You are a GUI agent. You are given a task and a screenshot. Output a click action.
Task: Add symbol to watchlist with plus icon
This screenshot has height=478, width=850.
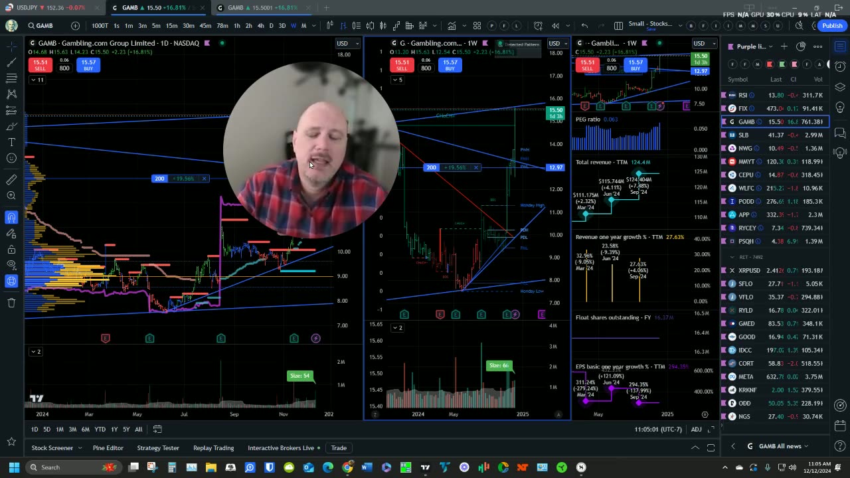click(784, 46)
